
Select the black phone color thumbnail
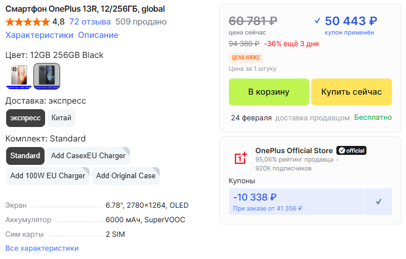coord(47,76)
